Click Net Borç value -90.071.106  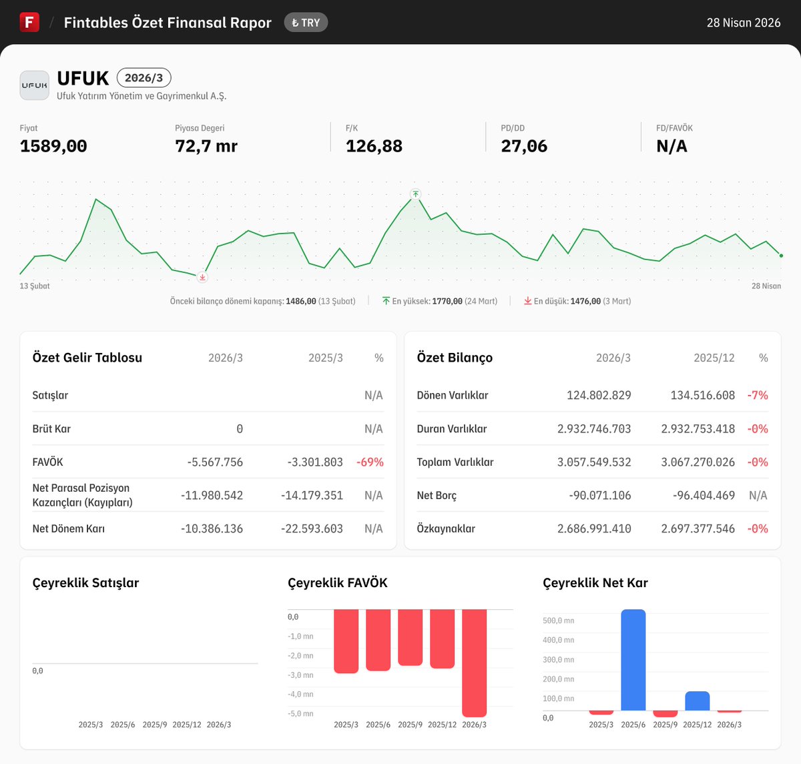point(600,495)
